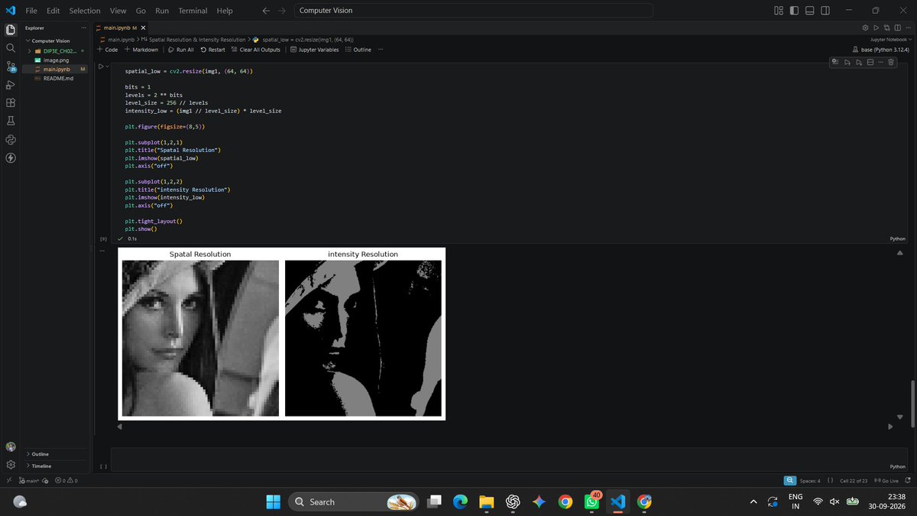This screenshot has height=516, width=917.
Task: Open image.png in the Explorer
Action: 56,60
